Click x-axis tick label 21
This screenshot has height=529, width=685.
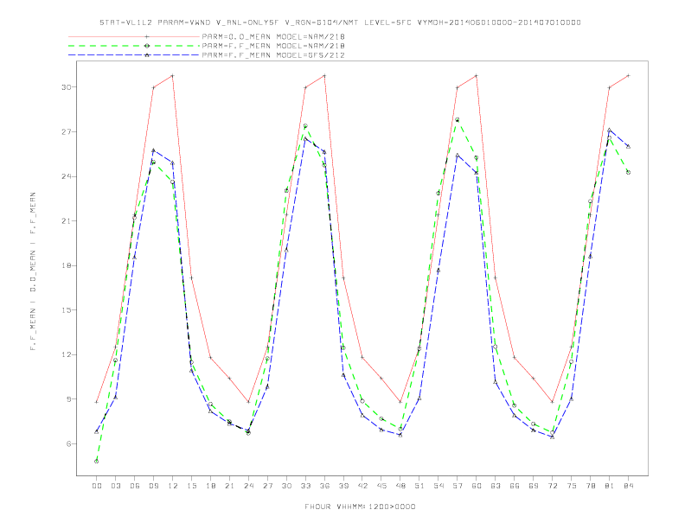point(229,486)
